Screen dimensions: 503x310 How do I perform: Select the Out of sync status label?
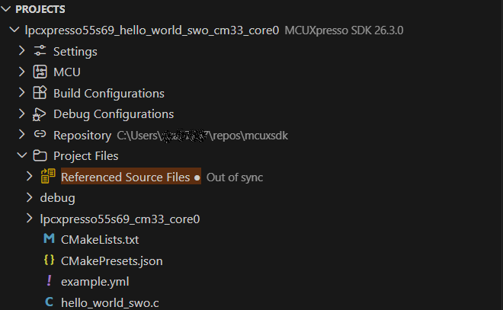234,177
